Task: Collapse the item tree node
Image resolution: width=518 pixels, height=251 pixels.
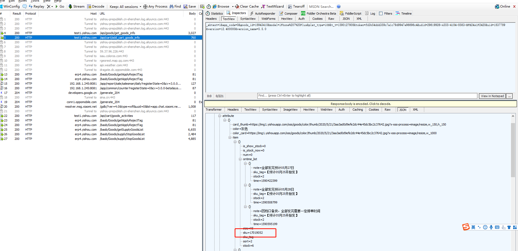Action: (230, 137)
